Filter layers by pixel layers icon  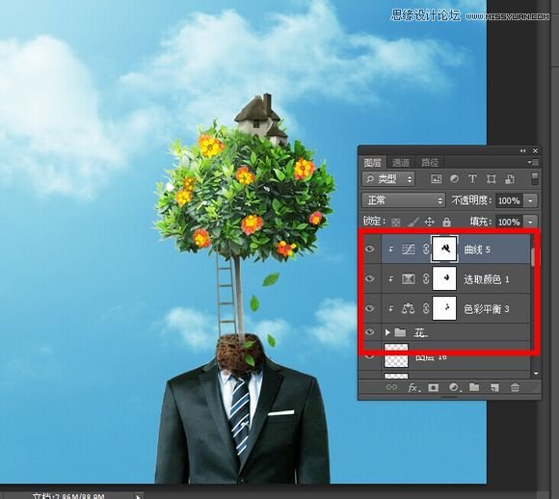coord(437,178)
